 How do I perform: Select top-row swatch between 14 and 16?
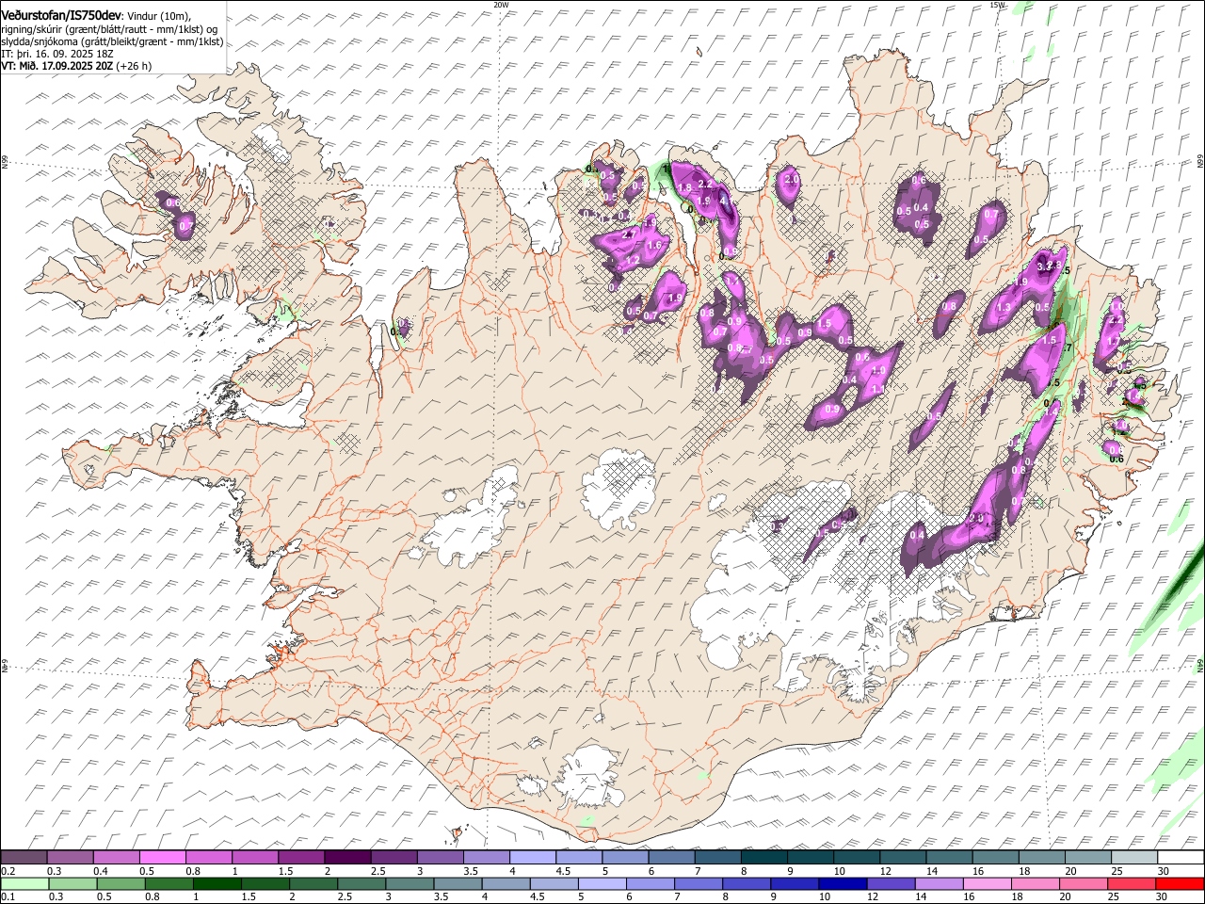pyautogui.click(x=950, y=858)
